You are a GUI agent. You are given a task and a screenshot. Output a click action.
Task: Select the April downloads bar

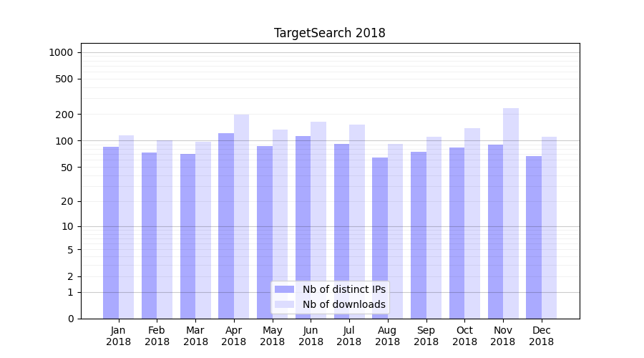(x=242, y=216)
